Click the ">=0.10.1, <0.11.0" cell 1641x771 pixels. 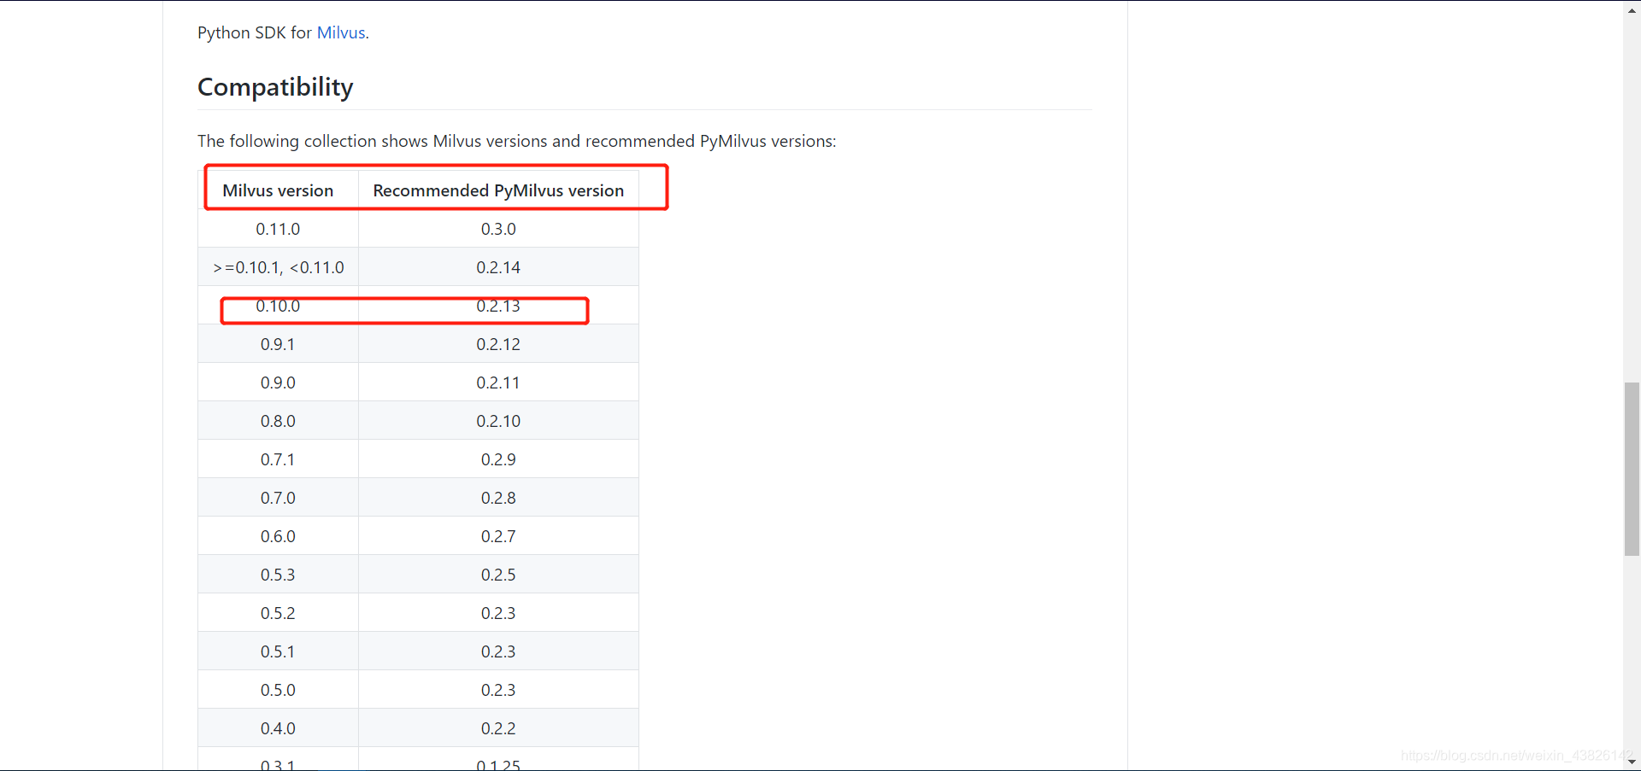coord(278,267)
